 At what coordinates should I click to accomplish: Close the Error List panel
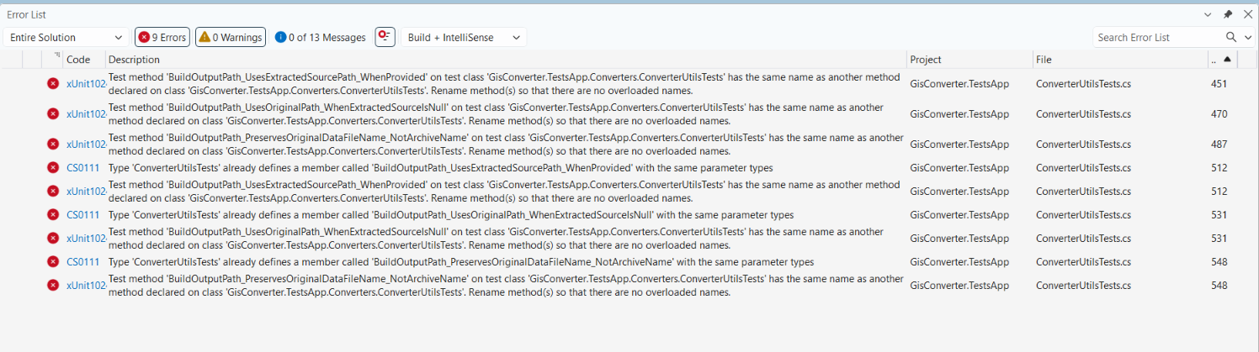tap(1247, 14)
